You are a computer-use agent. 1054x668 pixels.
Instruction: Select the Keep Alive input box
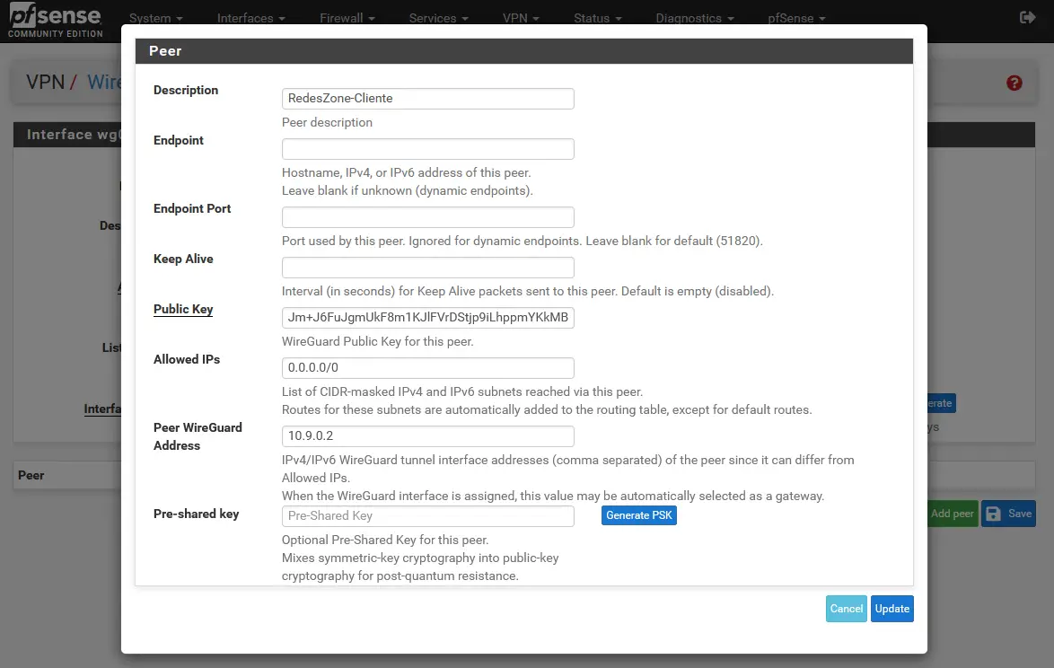[427, 268]
